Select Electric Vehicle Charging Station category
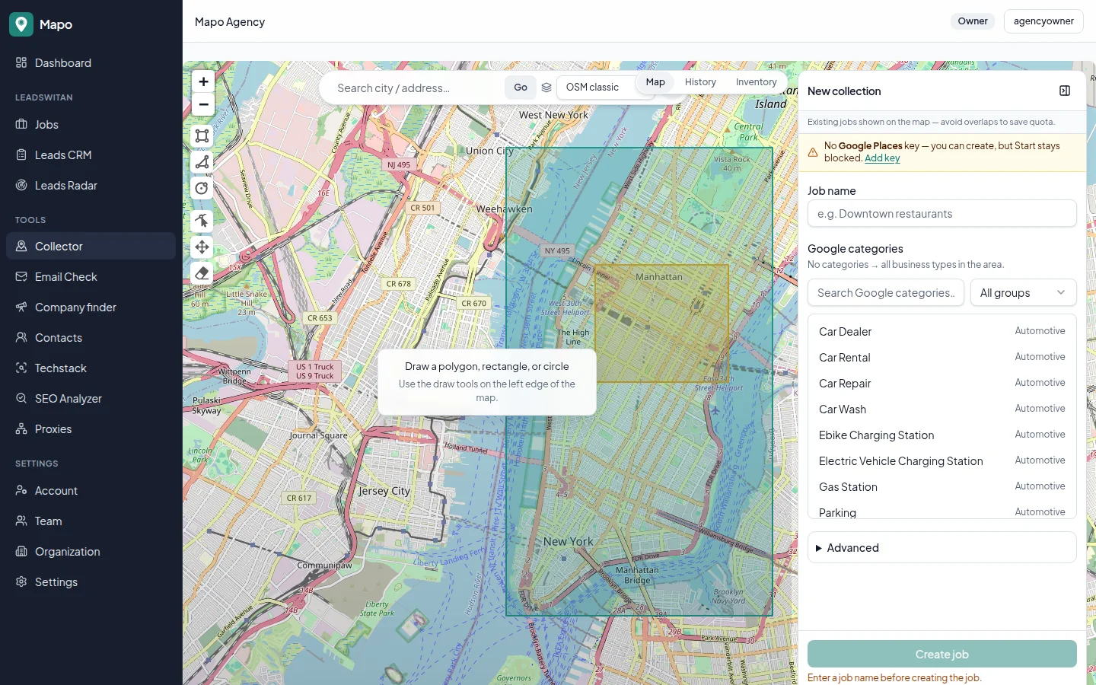This screenshot has width=1096, height=685. (x=941, y=460)
